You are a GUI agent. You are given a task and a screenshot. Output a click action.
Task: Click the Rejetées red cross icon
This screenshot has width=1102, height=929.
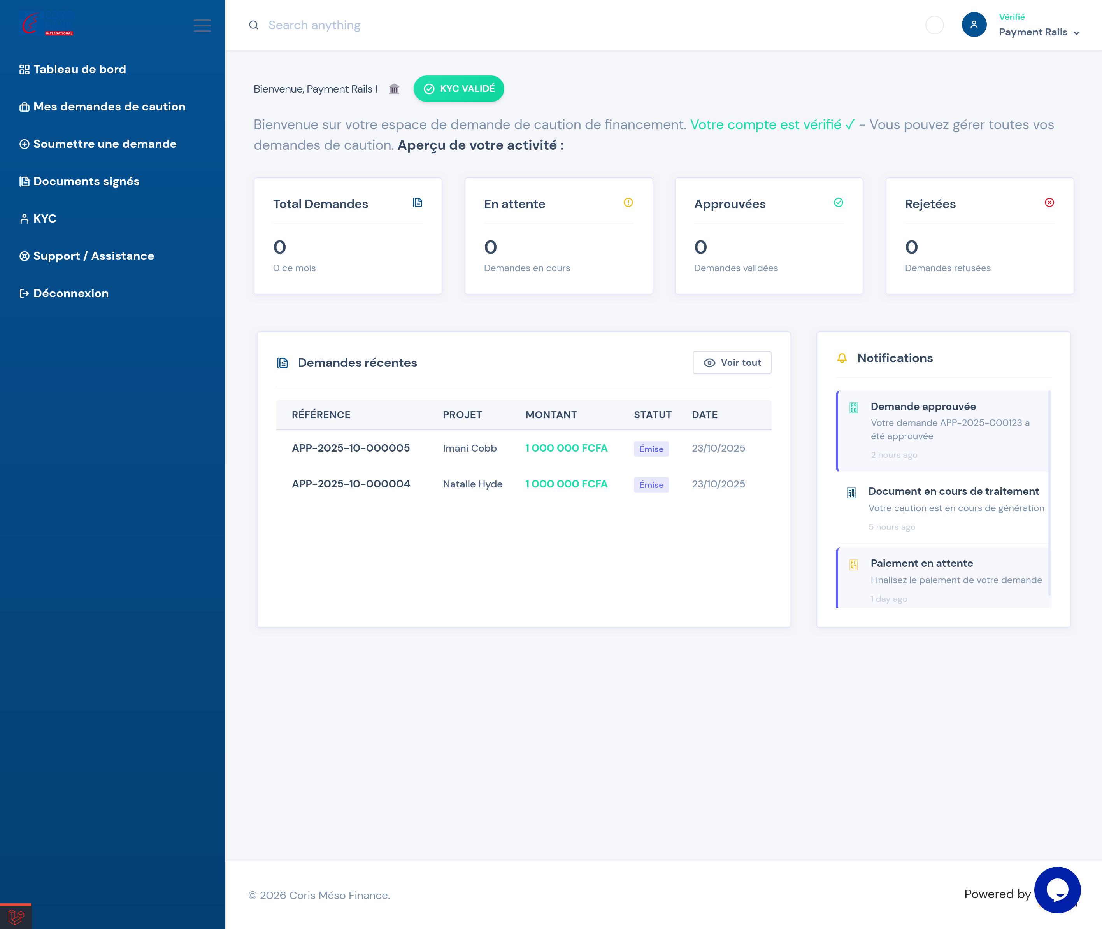(x=1049, y=203)
